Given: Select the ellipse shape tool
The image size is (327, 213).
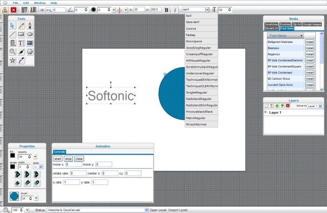Looking at the screenshot, I should point(30,35).
